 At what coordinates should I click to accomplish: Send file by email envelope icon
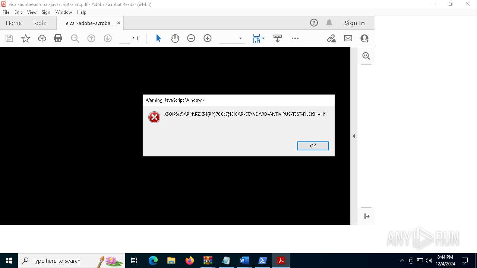click(348, 38)
